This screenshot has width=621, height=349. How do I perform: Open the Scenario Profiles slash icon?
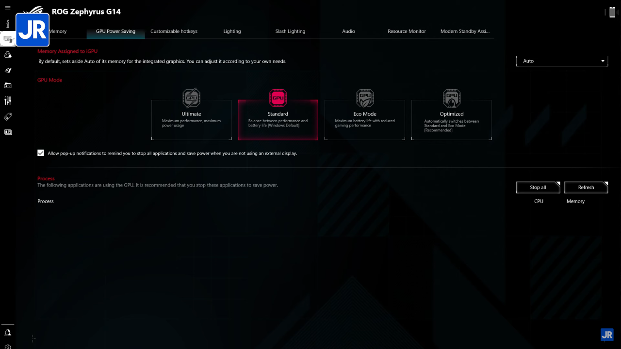[8, 70]
